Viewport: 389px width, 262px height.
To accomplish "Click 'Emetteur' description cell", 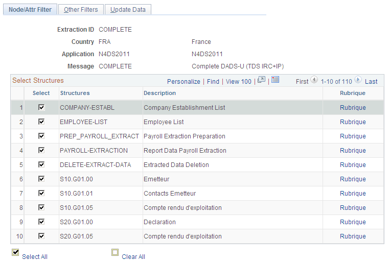I will click(x=156, y=179).
